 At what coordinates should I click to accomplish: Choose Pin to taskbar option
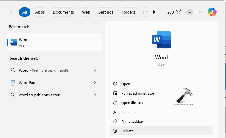[132, 122]
